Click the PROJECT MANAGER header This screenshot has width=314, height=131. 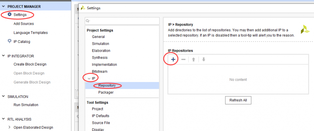pos(24,7)
